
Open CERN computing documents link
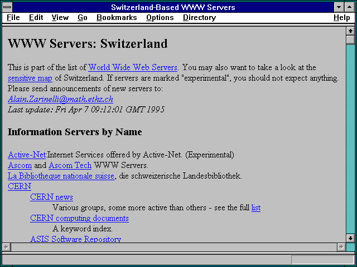click(79, 218)
